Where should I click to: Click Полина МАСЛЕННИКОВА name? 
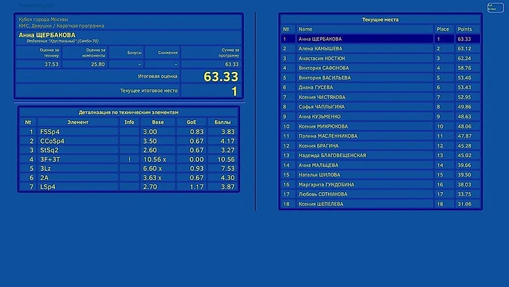click(x=328, y=136)
